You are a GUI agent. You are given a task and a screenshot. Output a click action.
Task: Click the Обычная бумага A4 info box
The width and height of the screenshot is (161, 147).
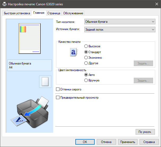pos(30,65)
